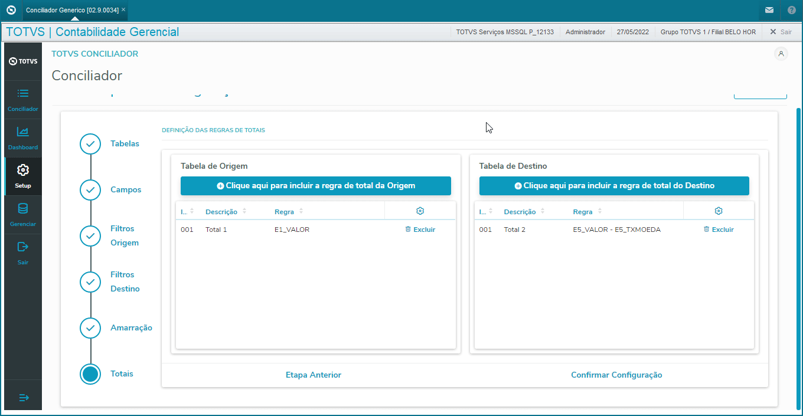Click TOTVS CONCILIADOR breadcrumb text

point(95,54)
